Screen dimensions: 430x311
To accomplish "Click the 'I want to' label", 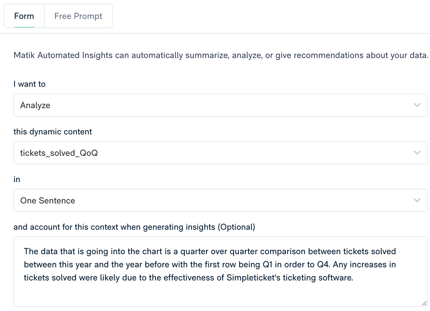I will point(29,84).
